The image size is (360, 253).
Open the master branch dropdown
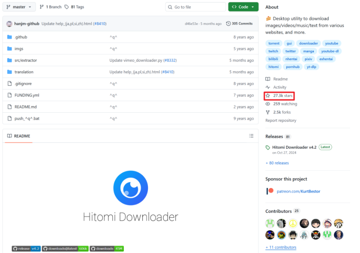pyautogui.click(x=19, y=7)
